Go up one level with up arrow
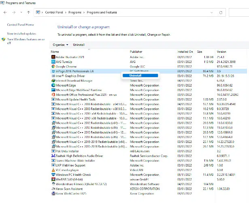Screen dimensions: 249x203 click(x=29, y=13)
